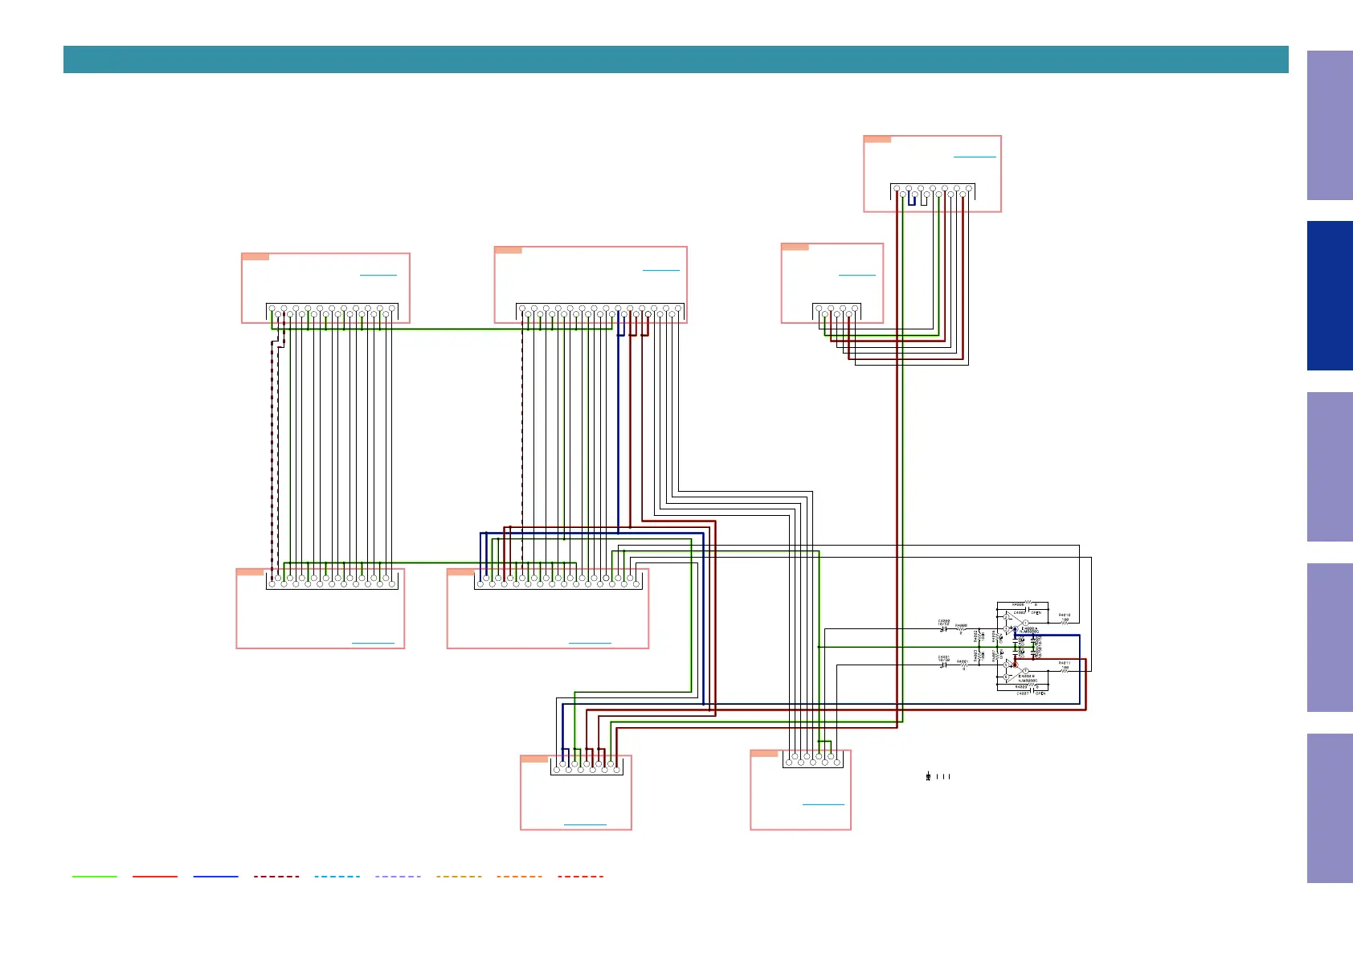
Task: Click the solid red legend line
Action: click(155, 876)
